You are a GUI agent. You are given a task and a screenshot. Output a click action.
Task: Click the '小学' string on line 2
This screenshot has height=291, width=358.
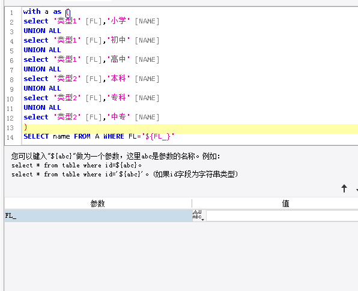(x=118, y=21)
